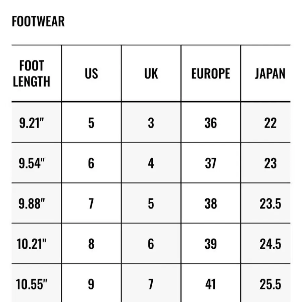Screen dimensions: 302x302
Task: Click Europe size 37 cell
Action: click(211, 163)
